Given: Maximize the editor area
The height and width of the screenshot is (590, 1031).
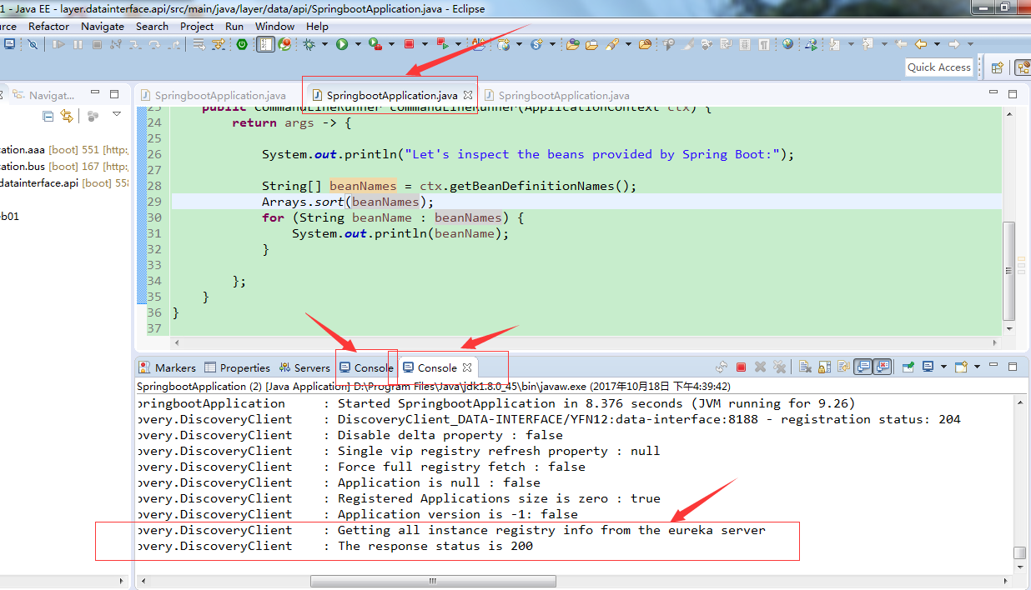Looking at the screenshot, I should pos(1013,94).
